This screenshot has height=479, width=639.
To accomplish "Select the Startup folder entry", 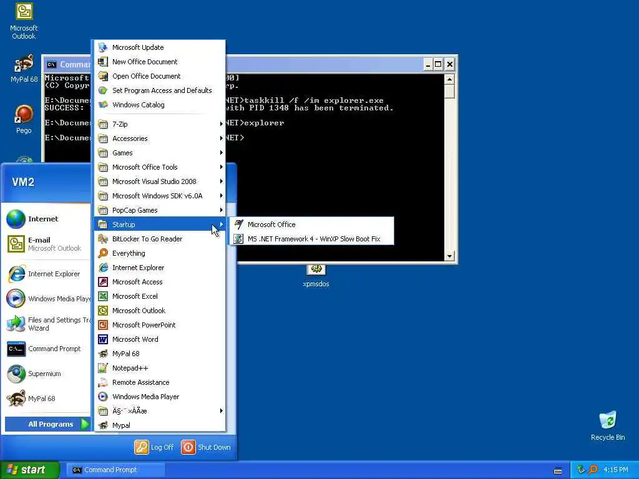I will [x=160, y=225].
